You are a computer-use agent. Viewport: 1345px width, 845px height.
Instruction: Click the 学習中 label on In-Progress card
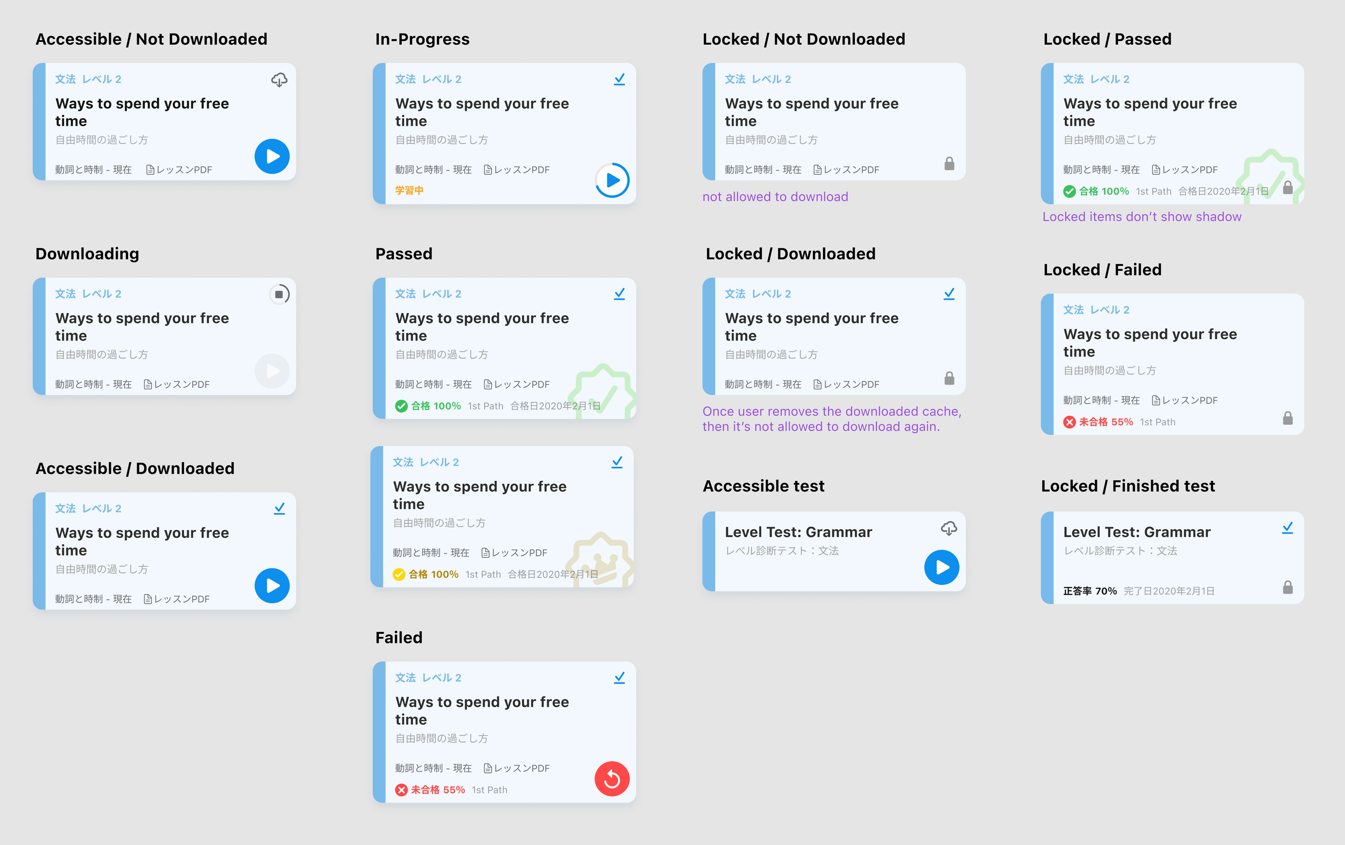tap(409, 190)
